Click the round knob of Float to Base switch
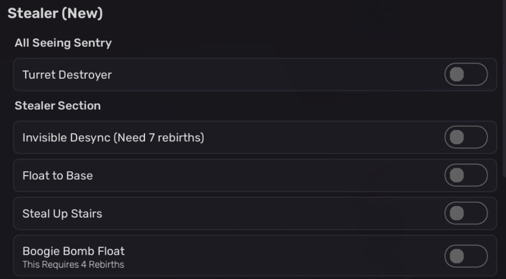 pyautogui.click(x=457, y=175)
